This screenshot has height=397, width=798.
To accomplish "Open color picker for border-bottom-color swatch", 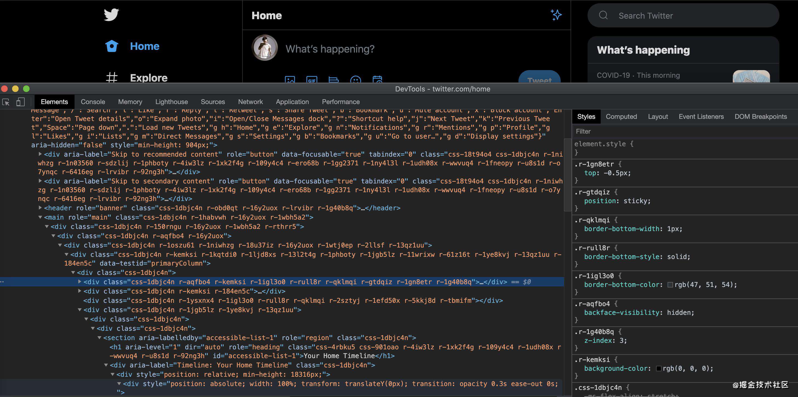I will (x=670, y=285).
